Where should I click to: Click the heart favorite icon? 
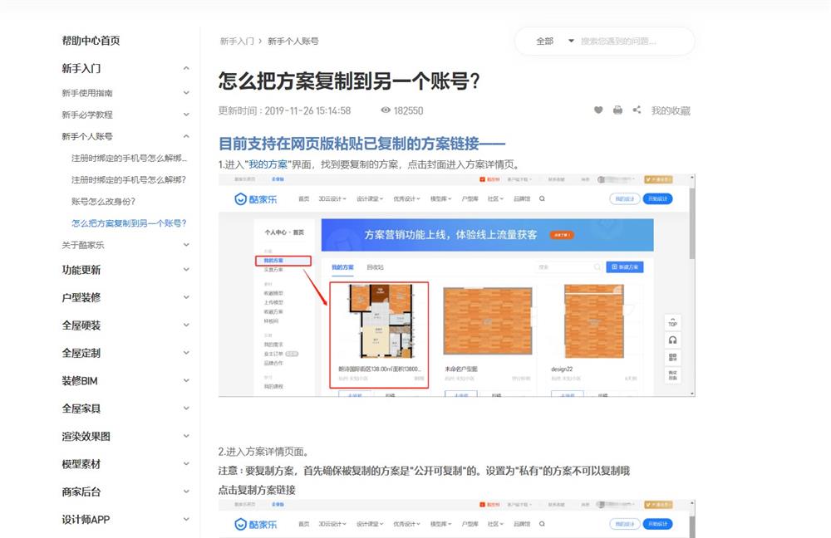click(598, 110)
